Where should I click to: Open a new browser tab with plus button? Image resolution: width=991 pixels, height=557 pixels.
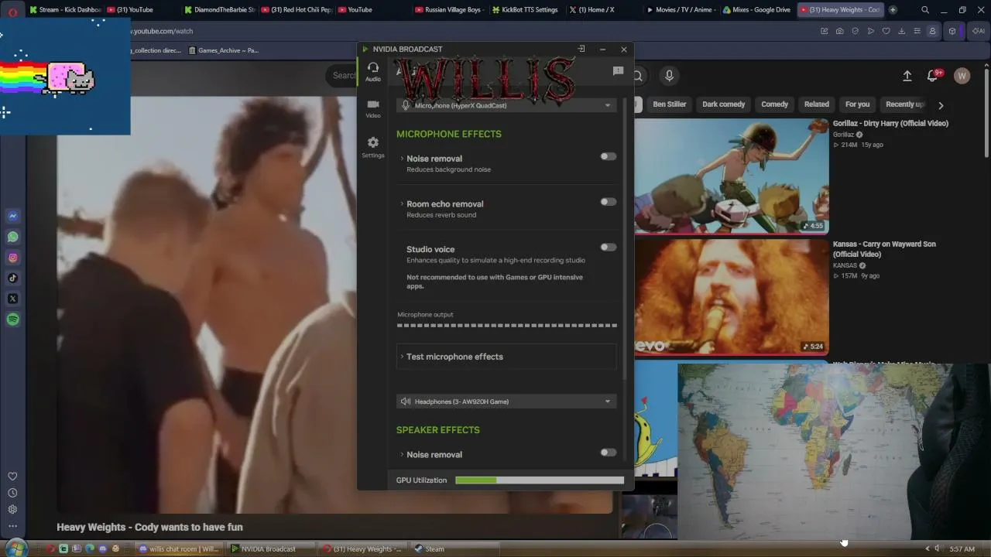click(x=893, y=10)
